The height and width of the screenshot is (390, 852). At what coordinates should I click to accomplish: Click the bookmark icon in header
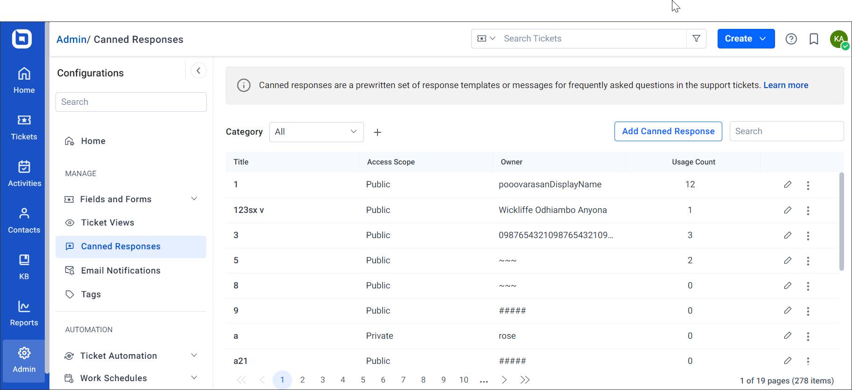[x=814, y=39]
